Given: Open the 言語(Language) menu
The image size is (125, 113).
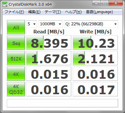Looking at the screenshot, I should 99,12.
